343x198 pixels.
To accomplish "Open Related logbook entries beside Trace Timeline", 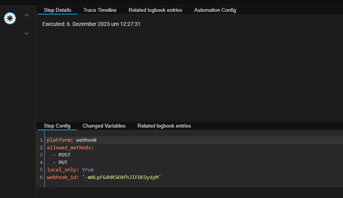I will [x=155, y=10].
